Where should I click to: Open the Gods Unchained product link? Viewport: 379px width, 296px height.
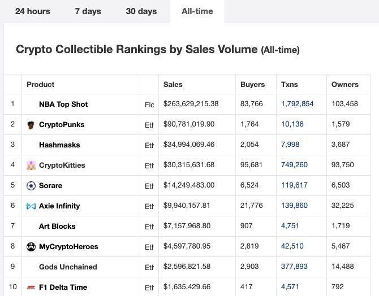(68, 267)
